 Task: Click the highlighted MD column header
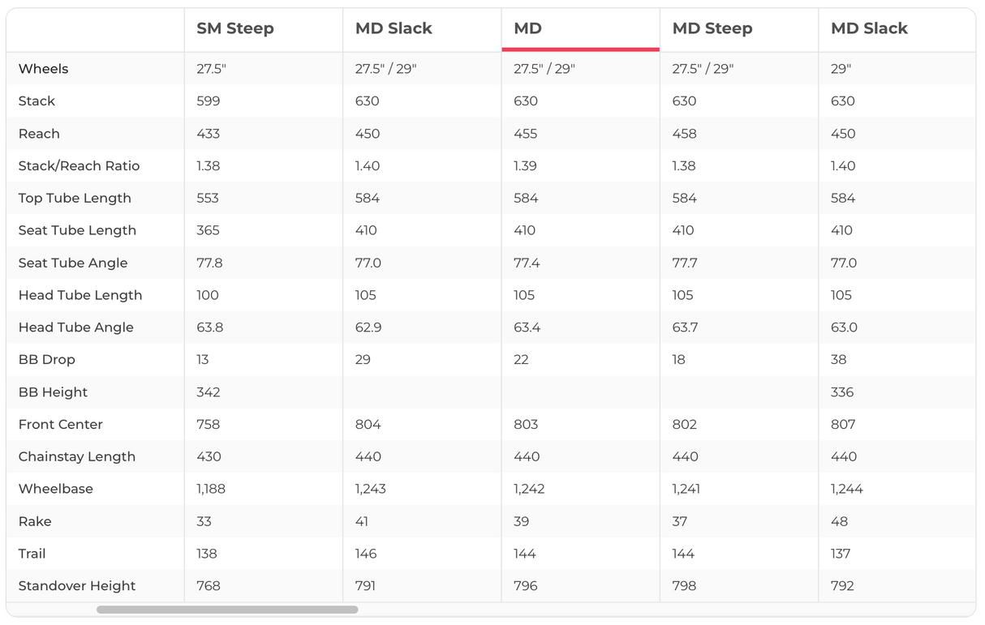point(527,29)
